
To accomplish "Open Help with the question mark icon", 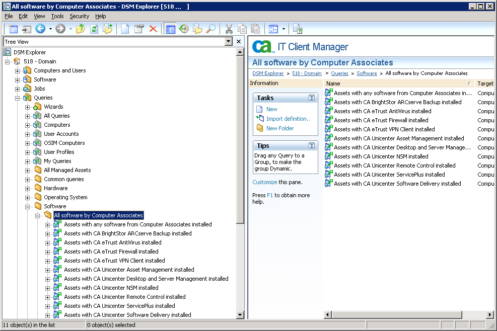I will 298,29.
